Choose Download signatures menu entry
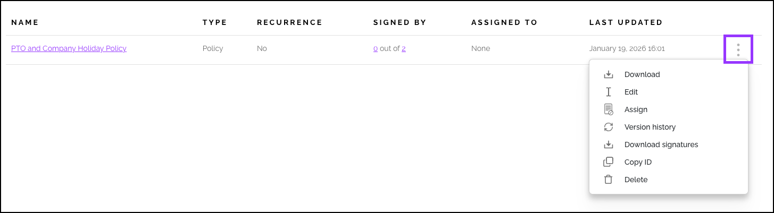 (661, 144)
